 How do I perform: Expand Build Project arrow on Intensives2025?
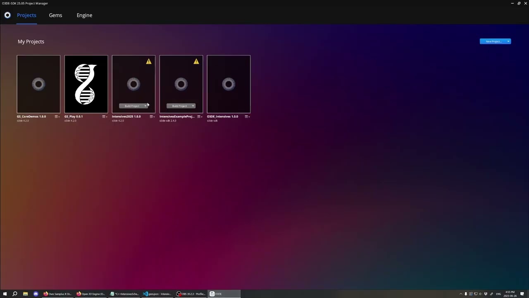[x=145, y=106]
